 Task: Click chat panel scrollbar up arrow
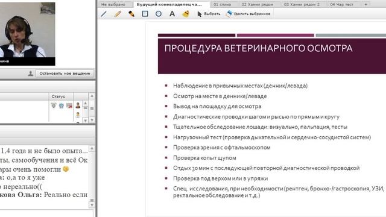(x=92, y=148)
